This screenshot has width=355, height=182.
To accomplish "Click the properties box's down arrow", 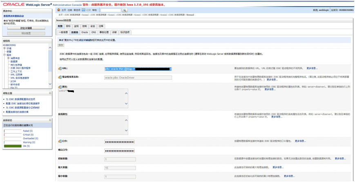I will point(126,103).
